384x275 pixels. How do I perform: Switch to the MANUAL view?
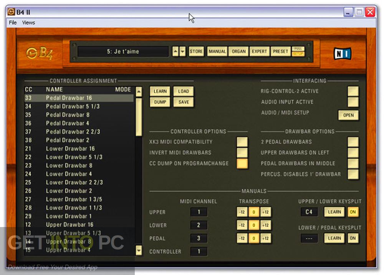217,51
